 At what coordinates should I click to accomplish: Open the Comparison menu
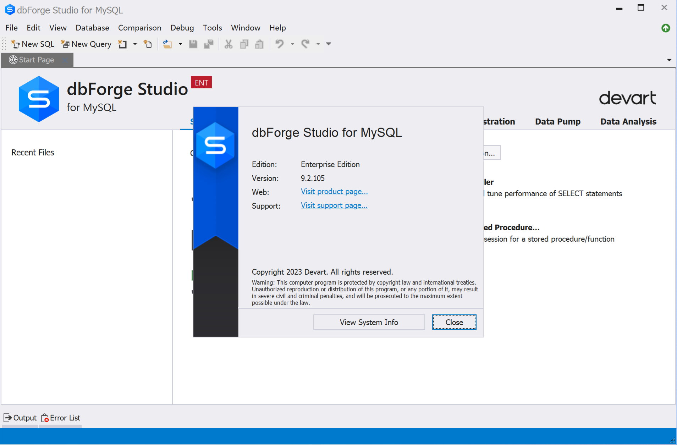tap(139, 28)
